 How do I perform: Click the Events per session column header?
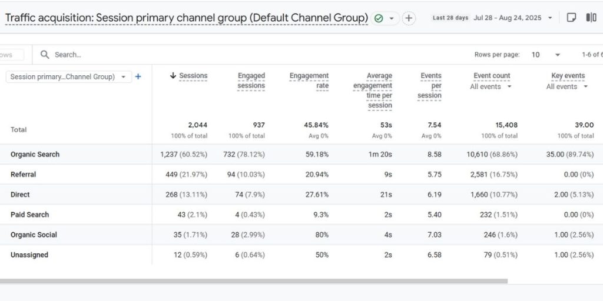430,85
